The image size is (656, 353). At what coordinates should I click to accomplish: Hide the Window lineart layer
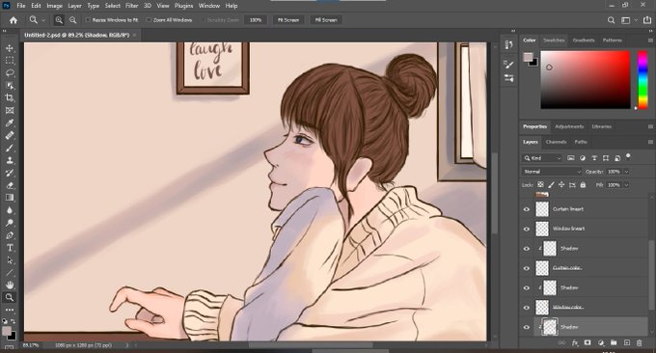coord(527,229)
